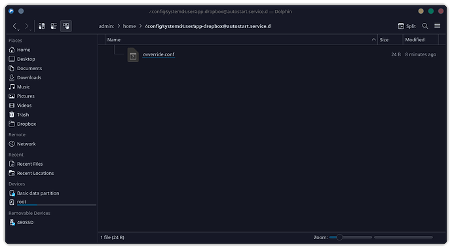
Task: Close window with red button
Action: (x=441, y=11)
